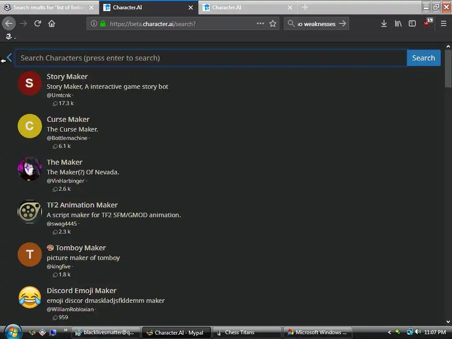Expand the quick launch overflow chevron
This screenshot has height=339, width=452.
point(66,330)
